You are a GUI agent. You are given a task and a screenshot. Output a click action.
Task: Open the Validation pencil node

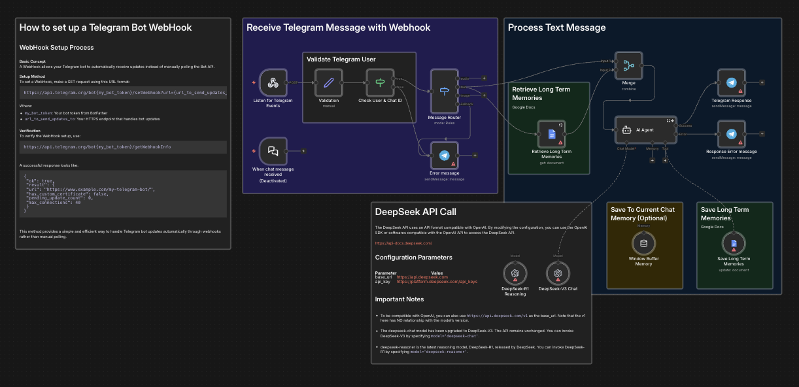tap(329, 82)
